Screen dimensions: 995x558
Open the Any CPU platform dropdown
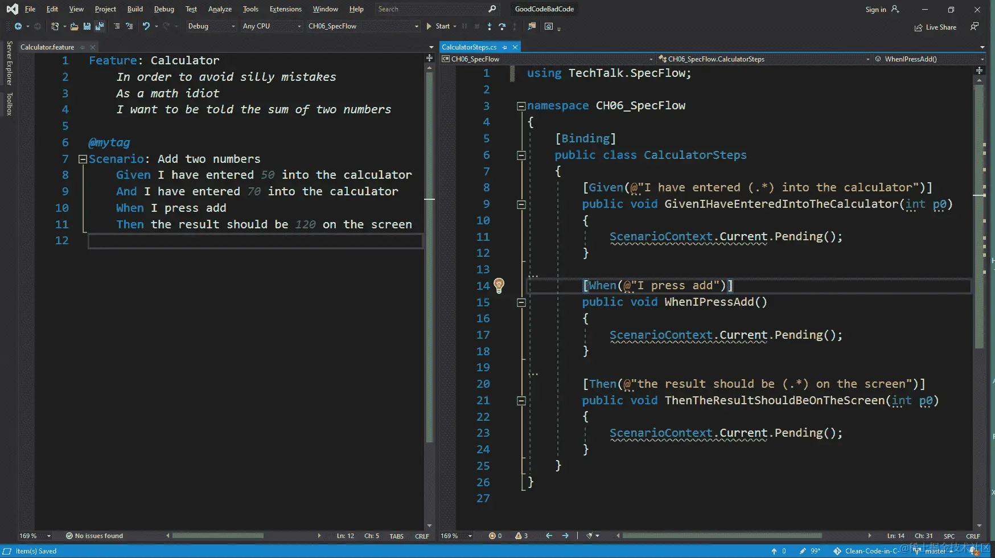click(272, 26)
